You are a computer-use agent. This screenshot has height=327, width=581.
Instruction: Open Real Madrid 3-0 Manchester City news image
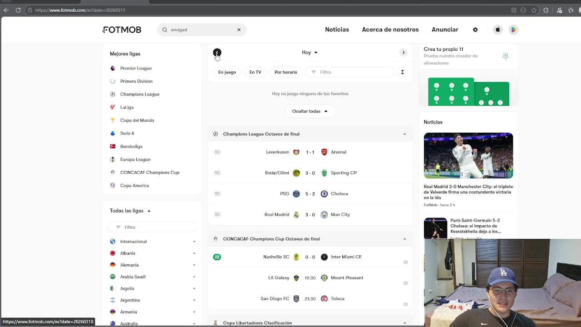[468, 156]
